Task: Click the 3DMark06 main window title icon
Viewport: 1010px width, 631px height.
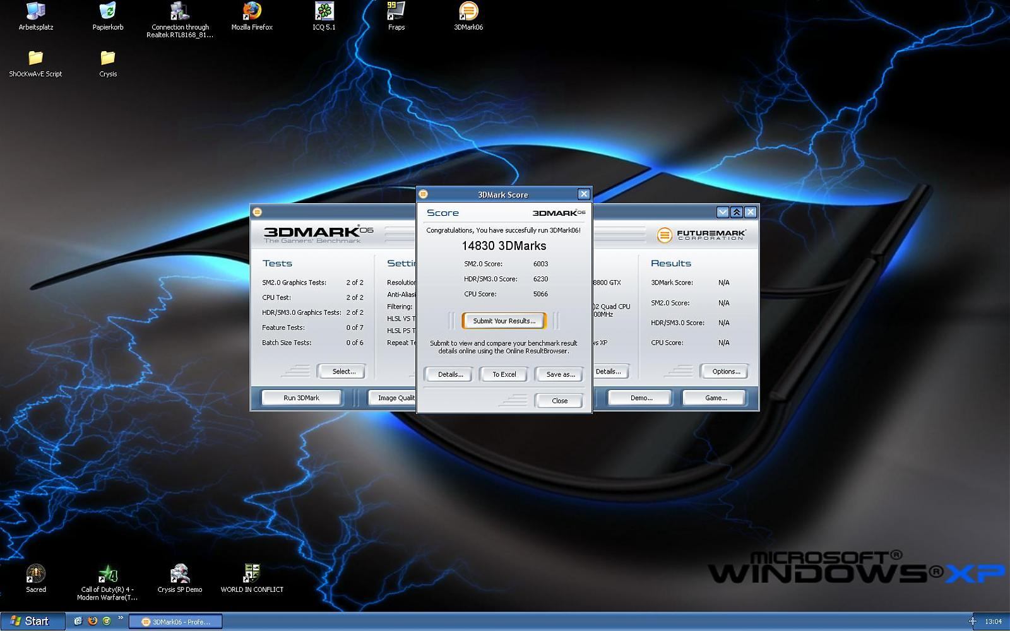Action: click(x=258, y=212)
